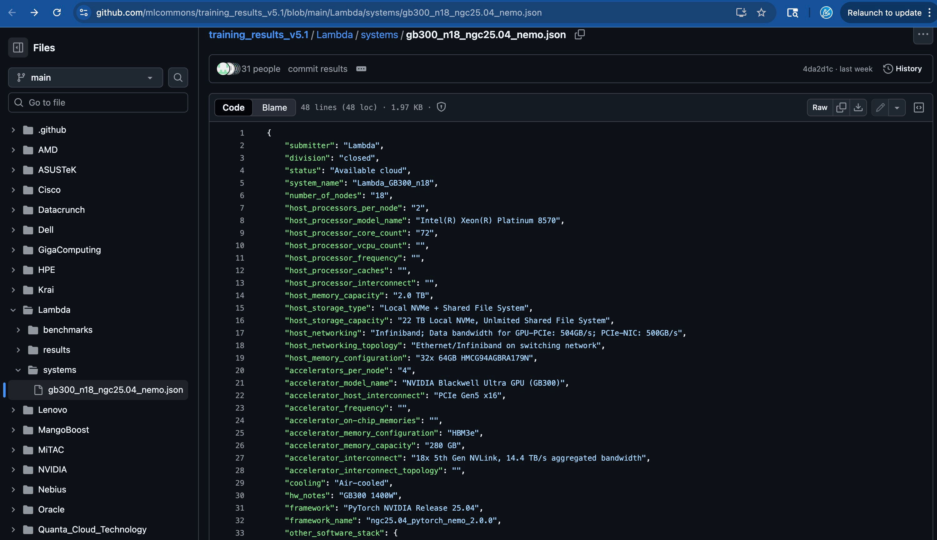Expand the commit message ellipsis
Screen dimensions: 937x540
pos(361,69)
